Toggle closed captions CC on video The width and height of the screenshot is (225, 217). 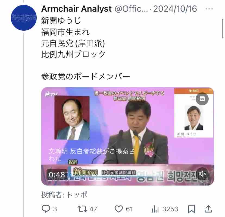point(202,99)
